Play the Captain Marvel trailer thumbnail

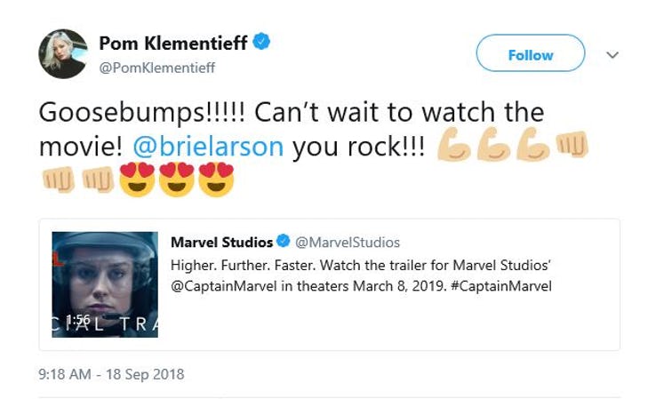105,284
